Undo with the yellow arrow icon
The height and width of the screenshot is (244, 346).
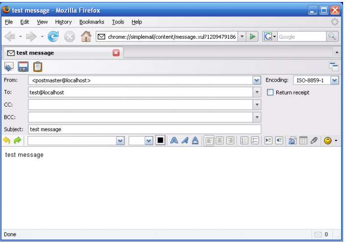coord(7,141)
